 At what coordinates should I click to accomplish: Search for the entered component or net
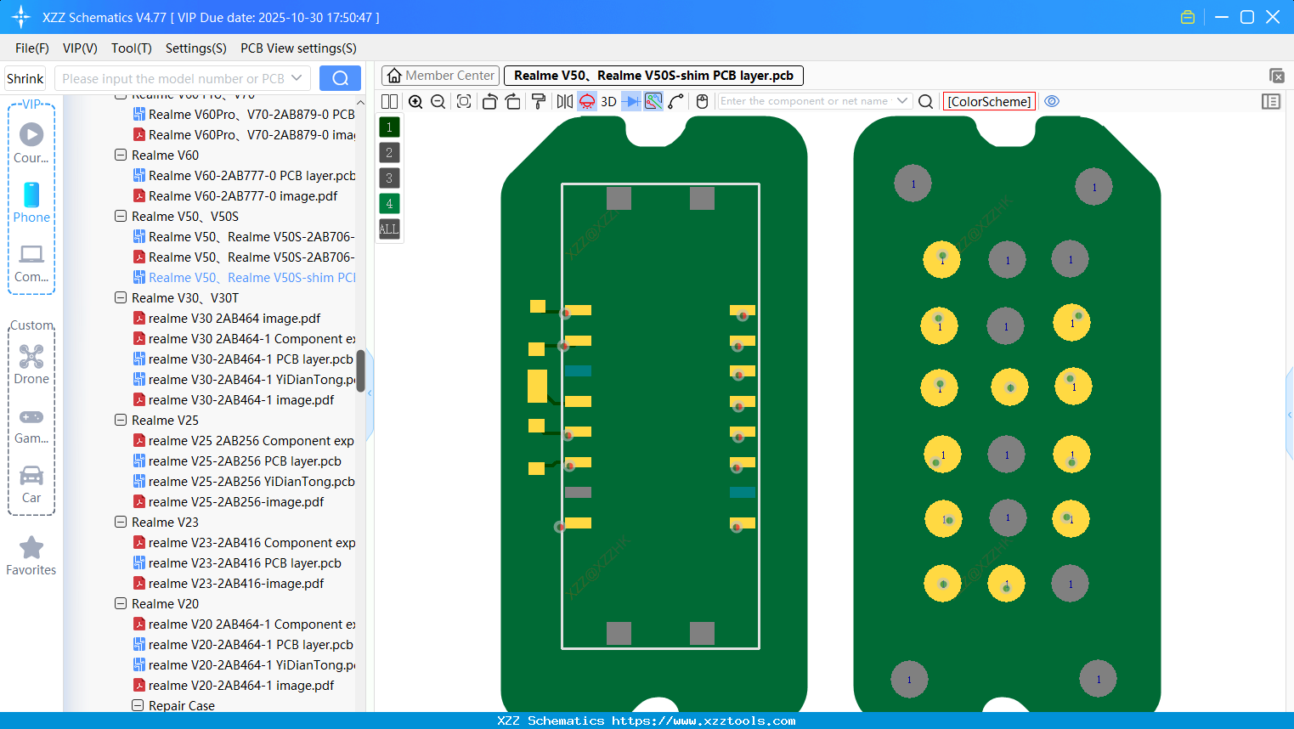coord(926,102)
